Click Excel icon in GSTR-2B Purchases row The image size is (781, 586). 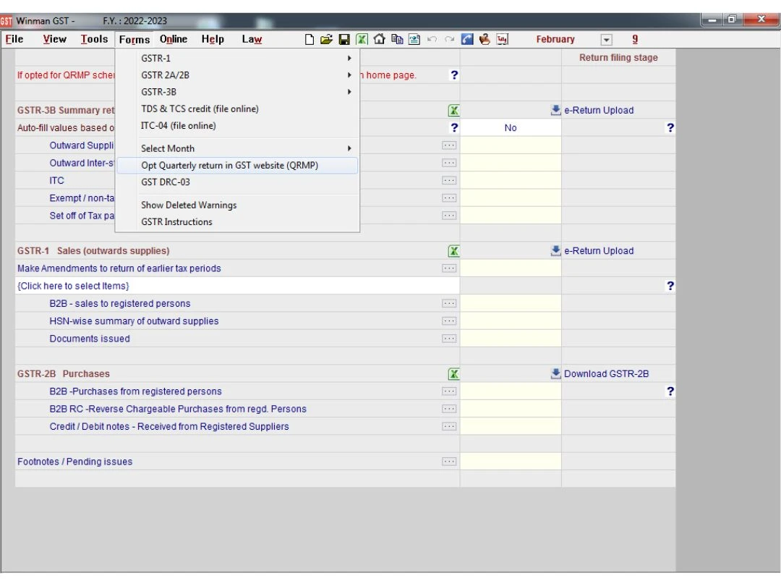click(x=453, y=374)
